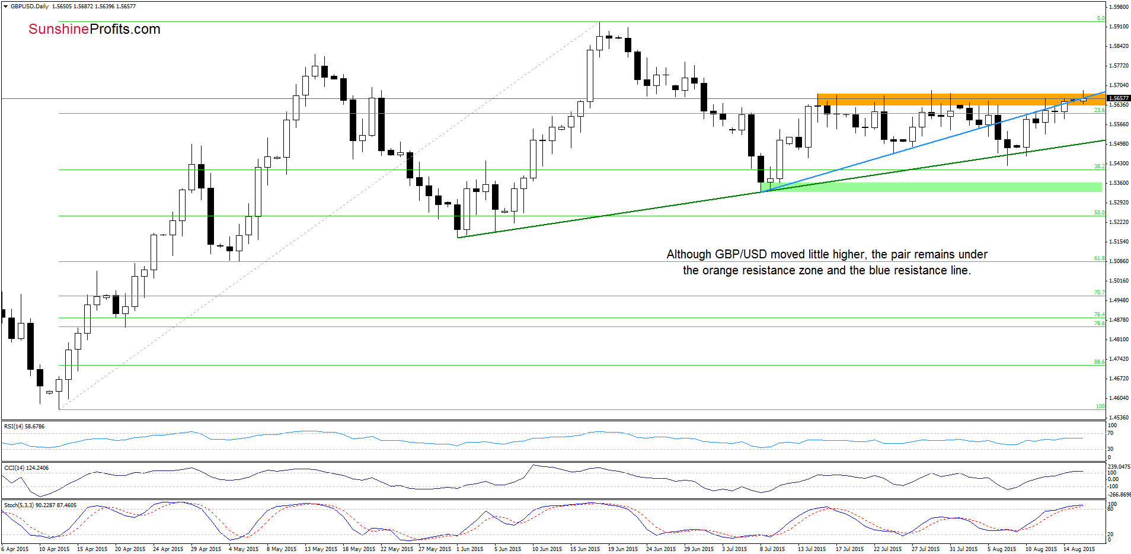Select the 6 Apr 2015 date label
The width and height of the screenshot is (1131, 554).
[15, 549]
